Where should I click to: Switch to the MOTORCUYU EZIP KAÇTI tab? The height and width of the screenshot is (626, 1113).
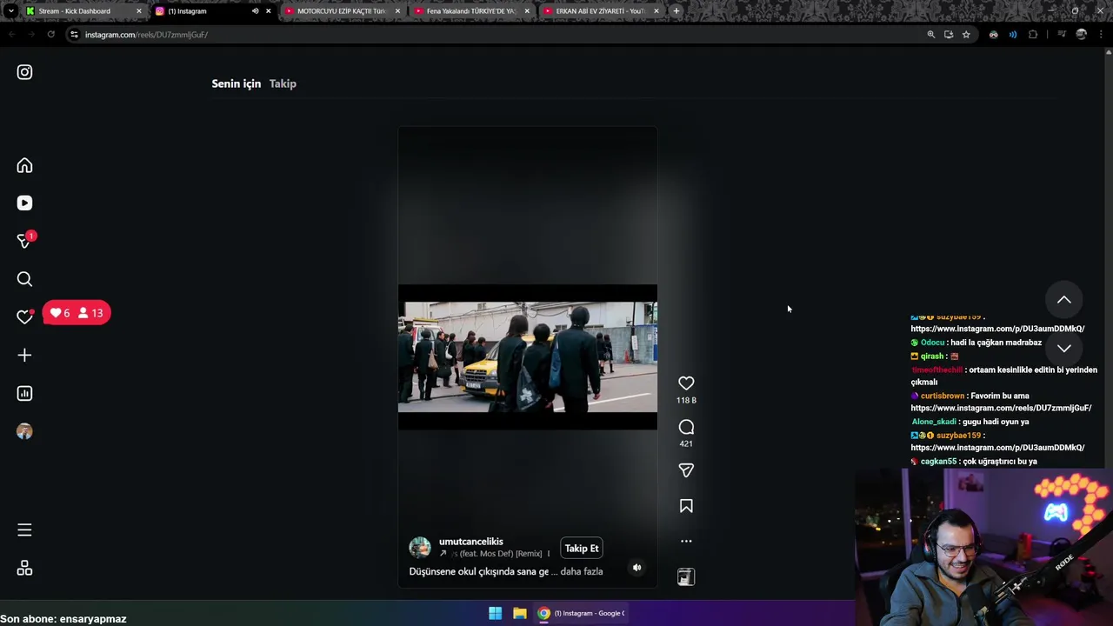(341, 11)
